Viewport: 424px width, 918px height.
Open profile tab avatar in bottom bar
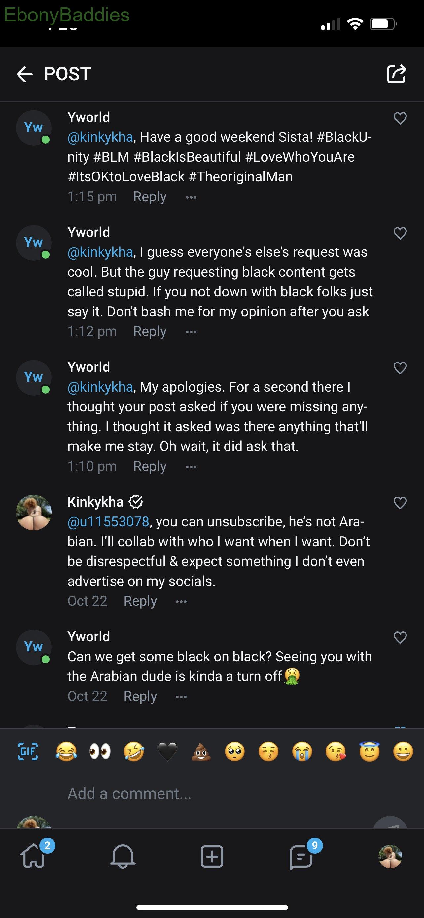pos(390,856)
